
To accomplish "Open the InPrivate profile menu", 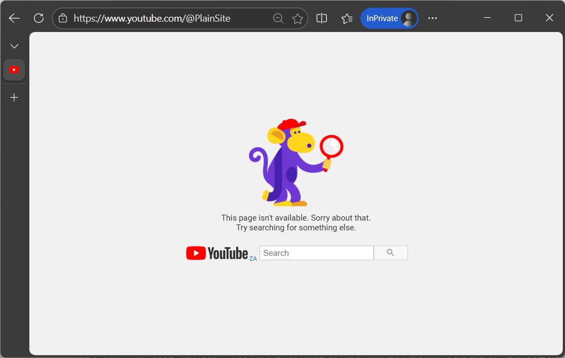I will pyautogui.click(x=407, y=18).
